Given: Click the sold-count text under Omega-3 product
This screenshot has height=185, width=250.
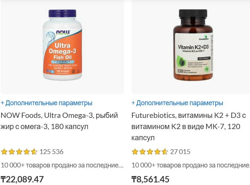Looking at the screenshot, I should point(62,166).
